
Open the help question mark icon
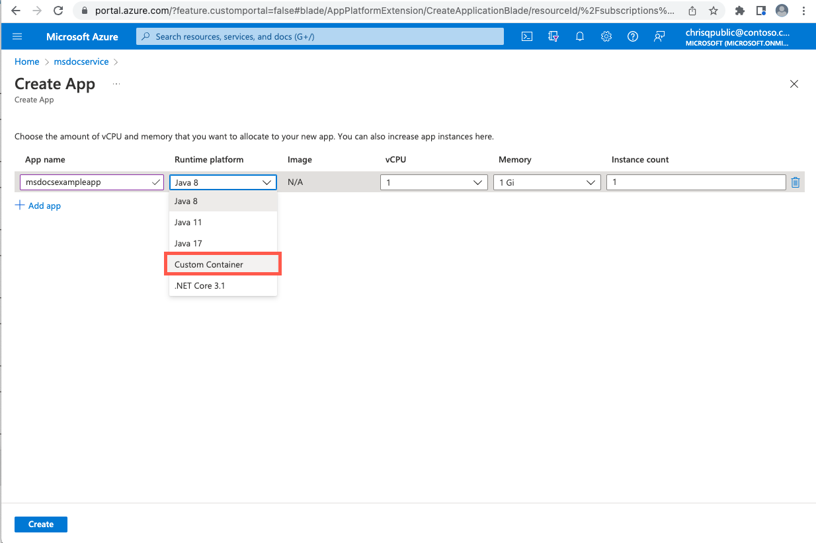(633, 36)
